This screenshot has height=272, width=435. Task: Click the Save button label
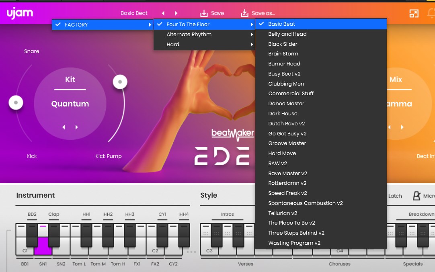click(x=217, y=13)
